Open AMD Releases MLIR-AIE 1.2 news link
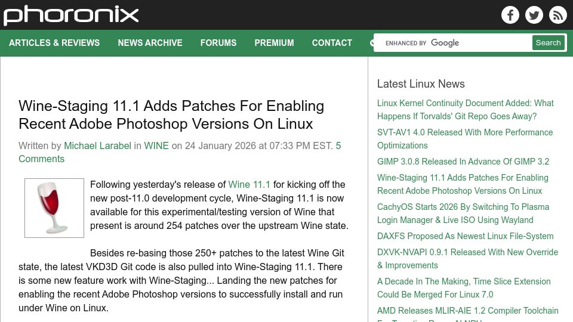 point(468,314)
